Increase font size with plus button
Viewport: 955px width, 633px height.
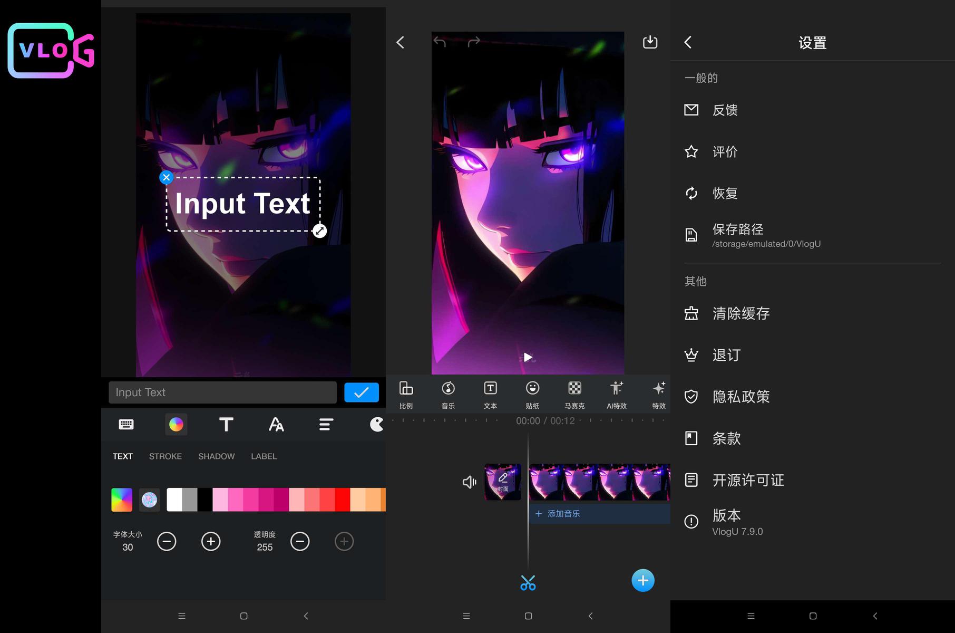click(x=211, y=541)
